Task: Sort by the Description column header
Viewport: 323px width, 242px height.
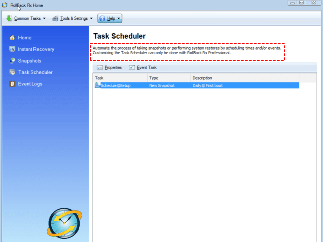Action: 245,78
